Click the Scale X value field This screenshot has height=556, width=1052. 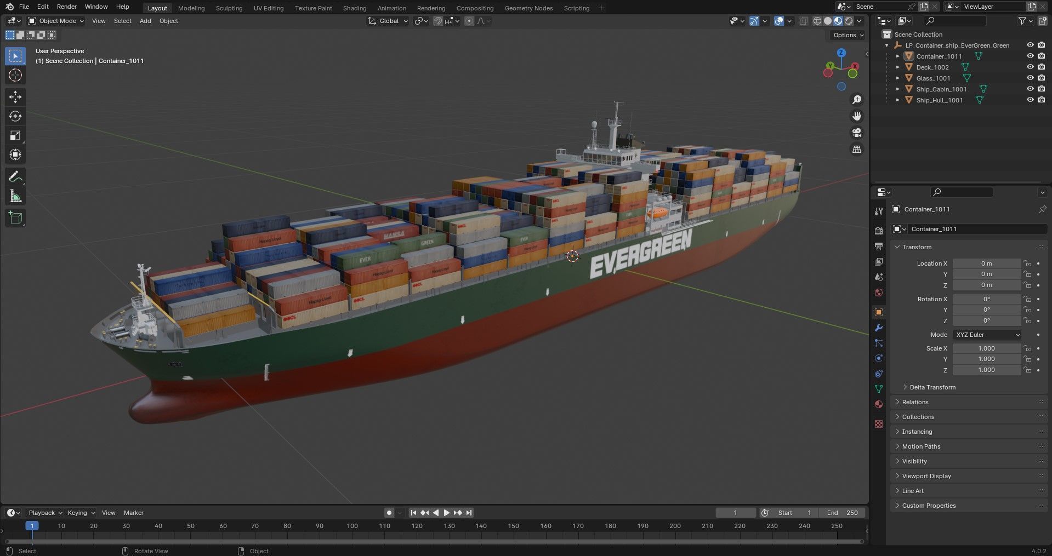[x=987, y=348]
